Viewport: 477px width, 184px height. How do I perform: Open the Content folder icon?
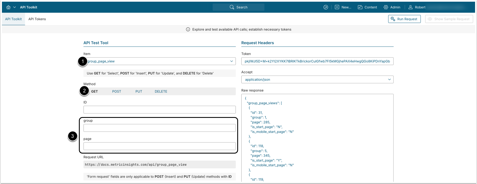click(x=360, y=7)
